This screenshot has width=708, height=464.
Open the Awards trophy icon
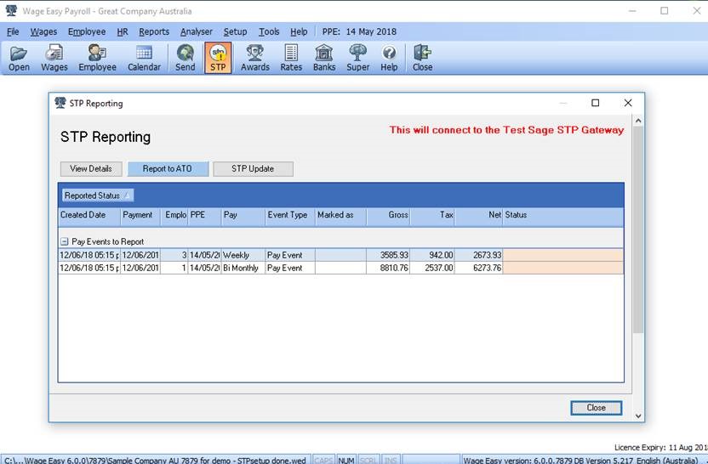(x=255, y=58)
